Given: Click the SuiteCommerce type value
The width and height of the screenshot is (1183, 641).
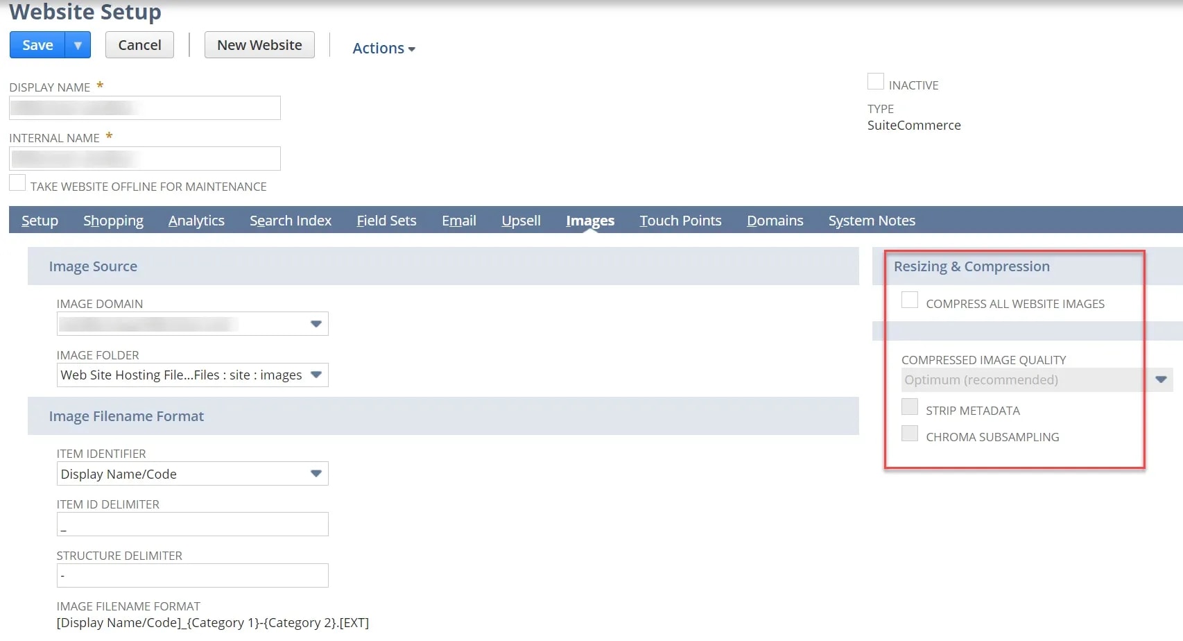Looking at the screenshot, I should 914,126.
